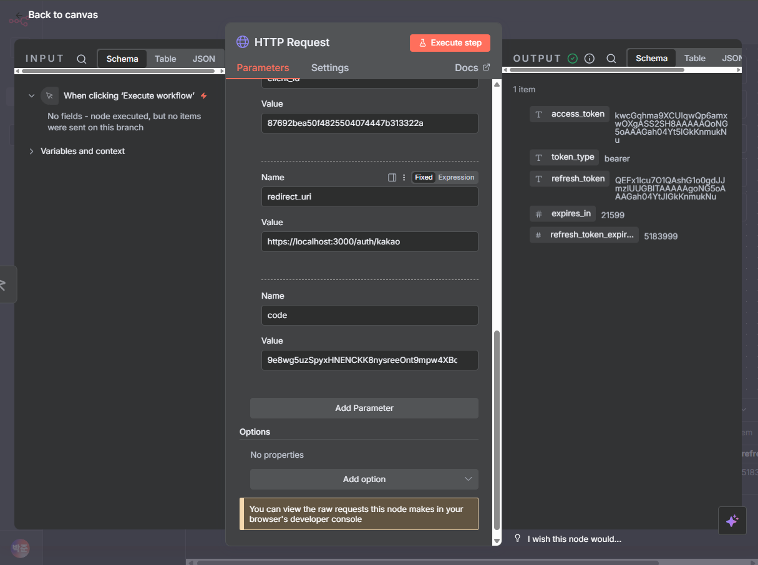Click the green success checkmark in OUTPUT
The height and width of the screenshot is (565, 758).
coord(573,59)
